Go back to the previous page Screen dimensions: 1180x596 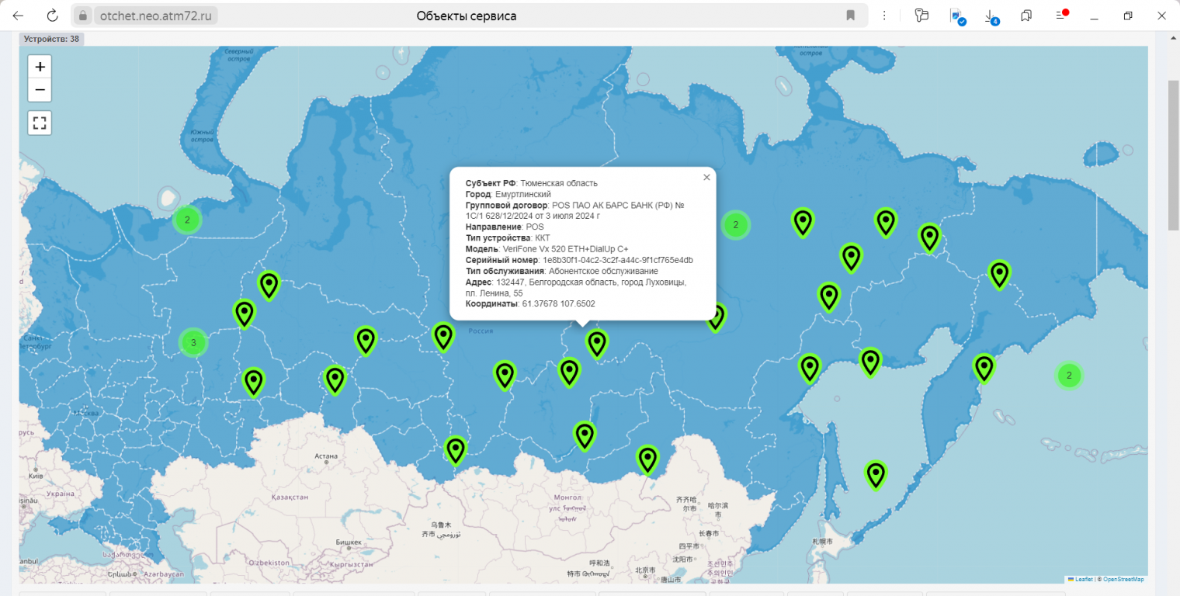tap(18, 16)
